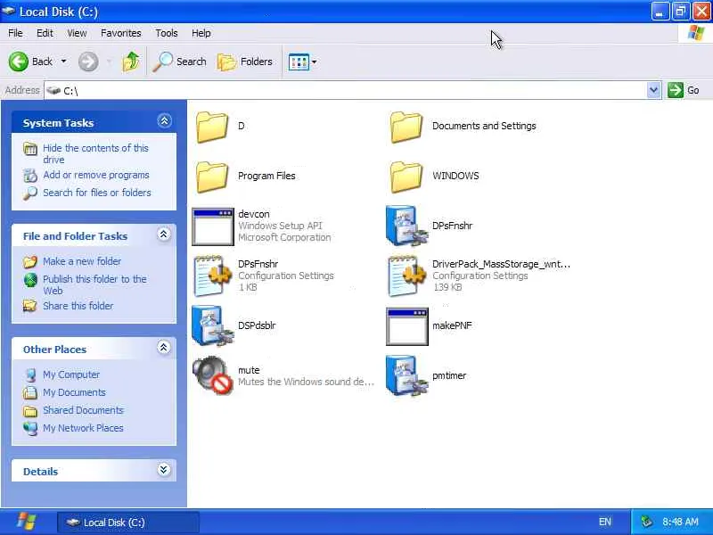
Task: Click Share this folder link
Action: pyautogui.click(x=78, y=306)
